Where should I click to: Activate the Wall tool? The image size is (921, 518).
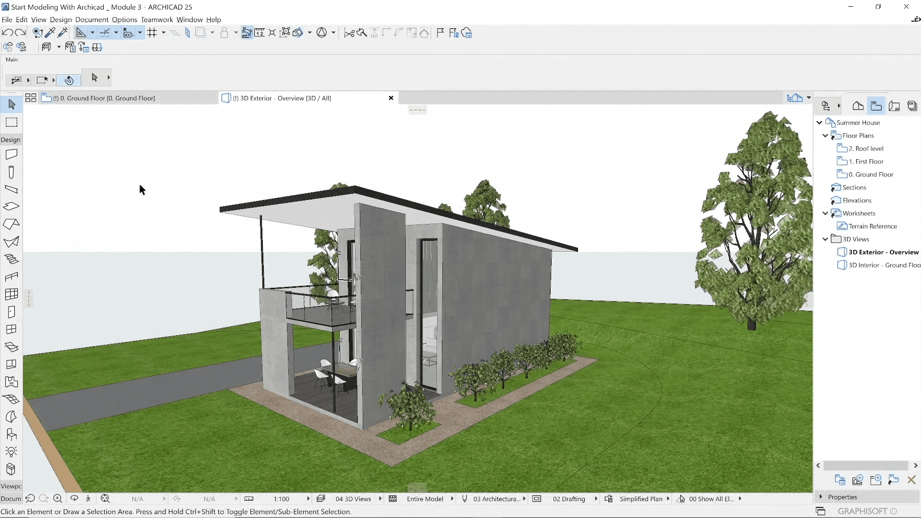pos(12,154)
